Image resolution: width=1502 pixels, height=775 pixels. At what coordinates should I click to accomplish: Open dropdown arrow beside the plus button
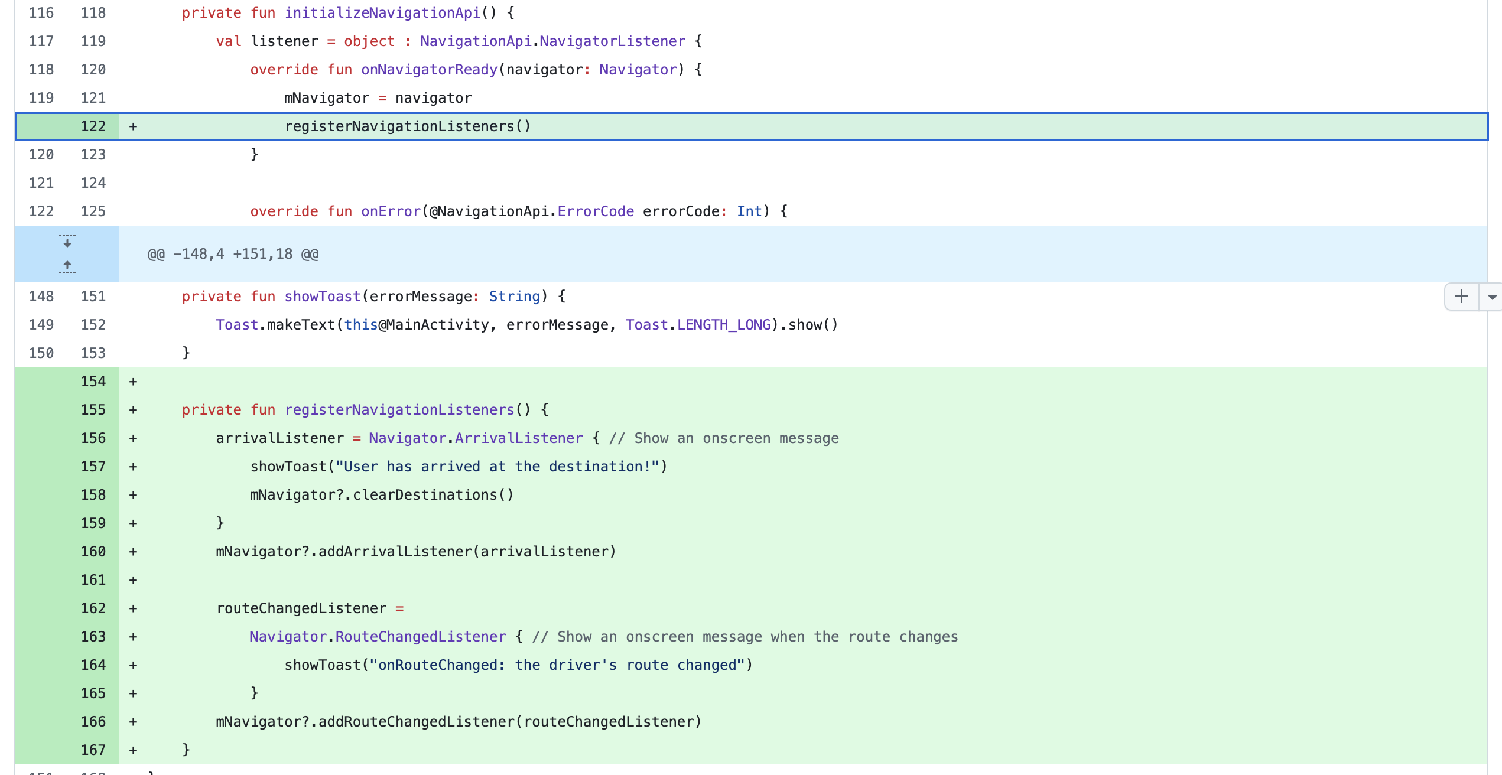click(1492, 297)
